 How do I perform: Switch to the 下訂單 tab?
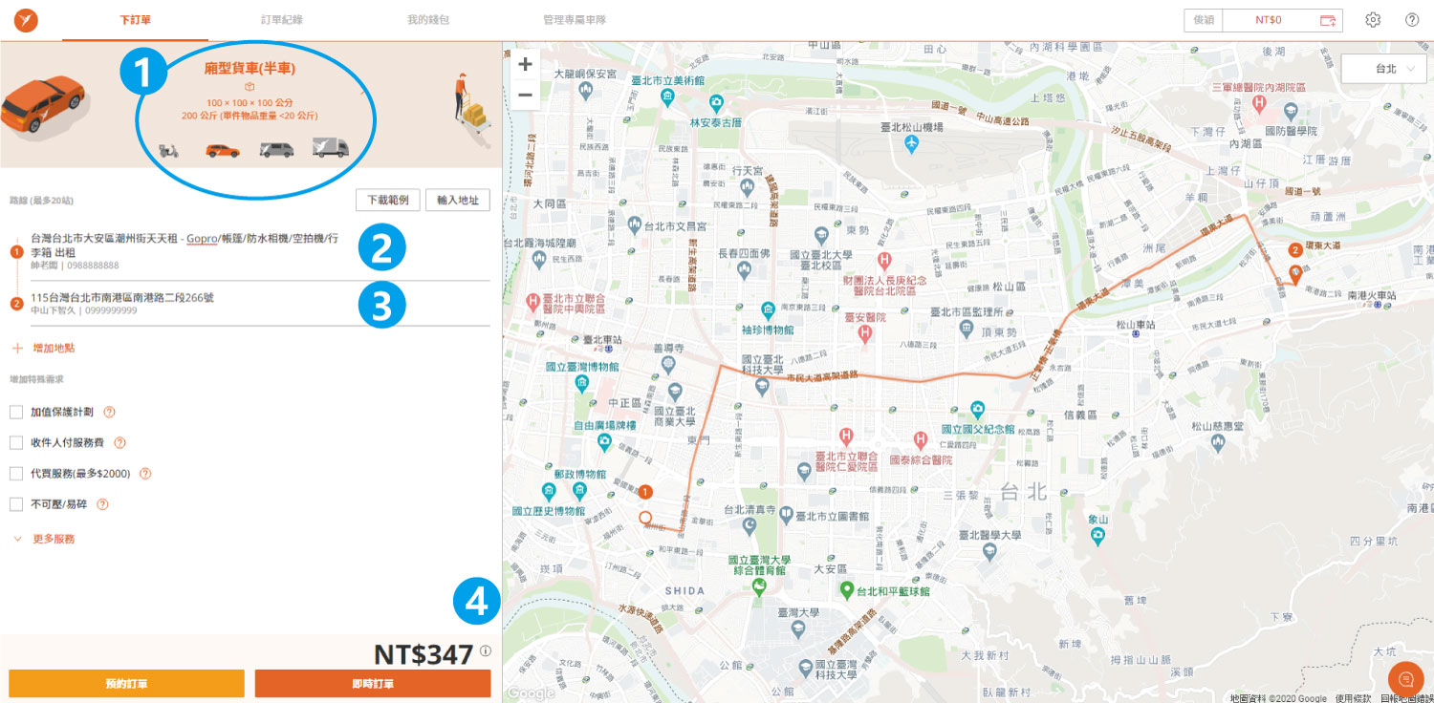[137, 20]
